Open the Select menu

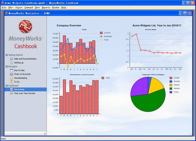pyautogui.click(x=19, y=8)
